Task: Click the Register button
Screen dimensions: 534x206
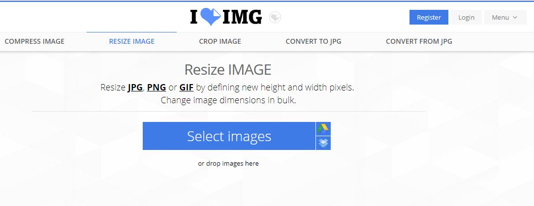Action: pyautogui.click(x=429, y=17)
